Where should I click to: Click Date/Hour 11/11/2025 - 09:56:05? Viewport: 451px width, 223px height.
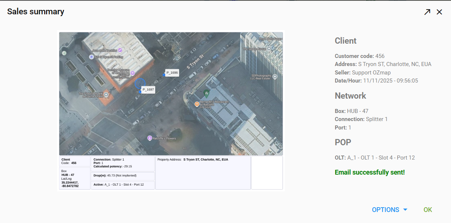(x=376, y=81)
